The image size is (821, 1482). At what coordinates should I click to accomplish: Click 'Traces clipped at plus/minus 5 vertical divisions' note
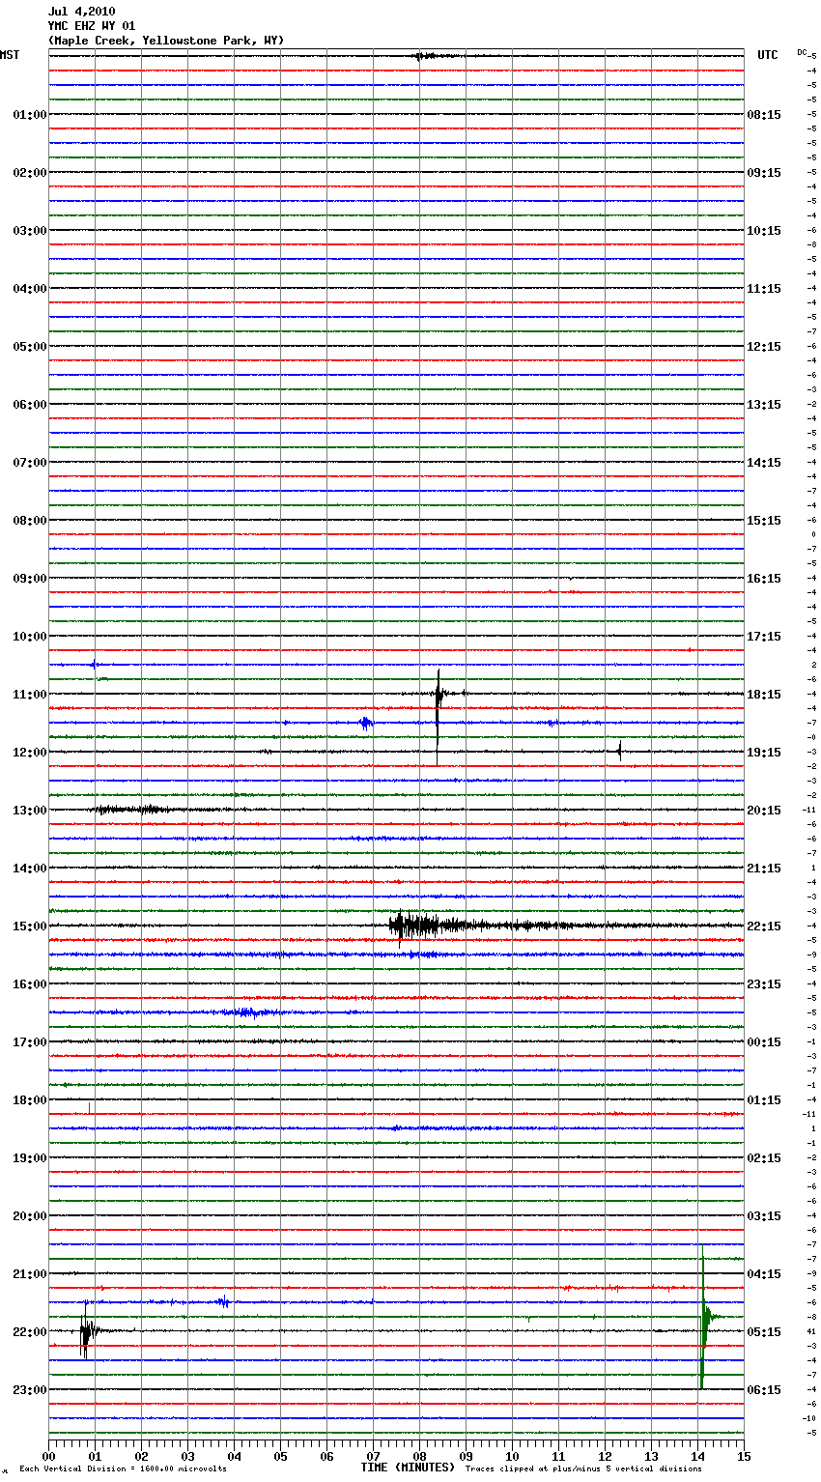[x=583, y=1469]
